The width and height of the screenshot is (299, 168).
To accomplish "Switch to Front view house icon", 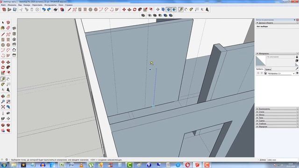I will pos(14,39).
